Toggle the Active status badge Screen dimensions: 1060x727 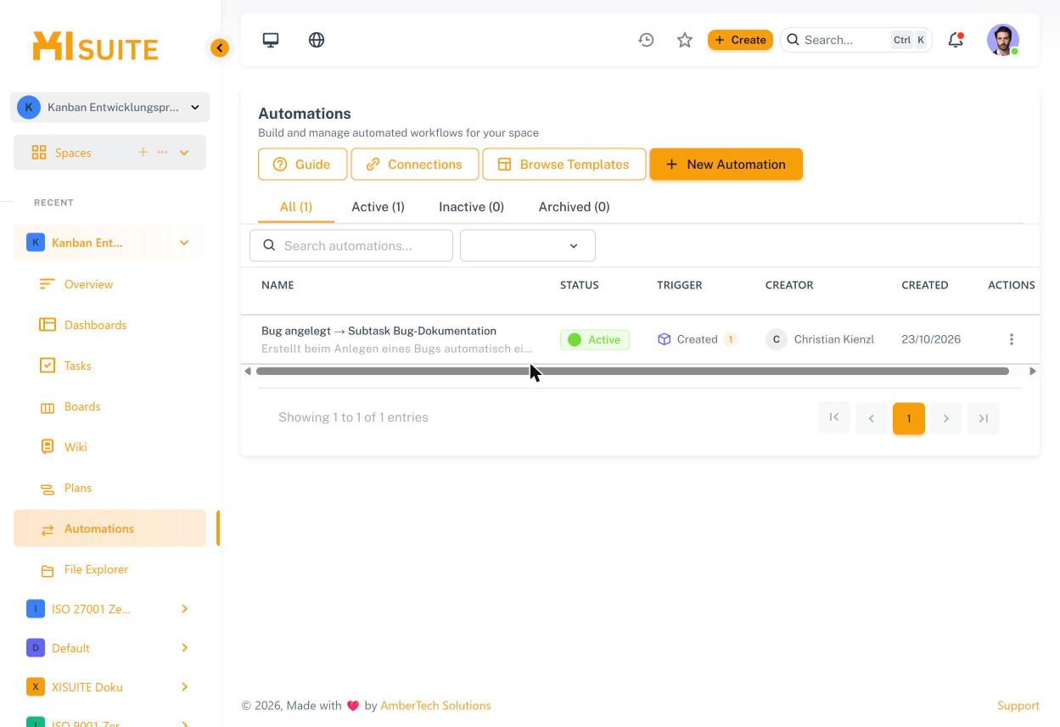pos(595,339)
